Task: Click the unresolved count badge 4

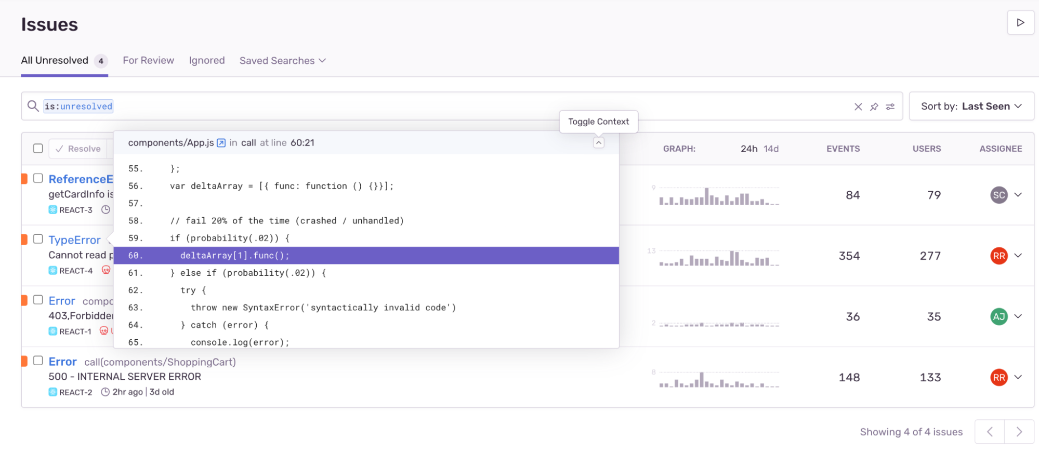Action: point(101,61)
